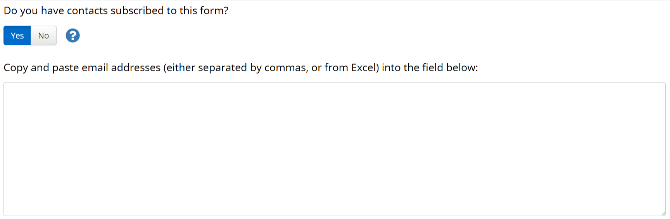Image resolution: width=670 pixels, height=219 pixels.
Task: Open help for the subscribed contacts question
Action: [x=73, y=36]
